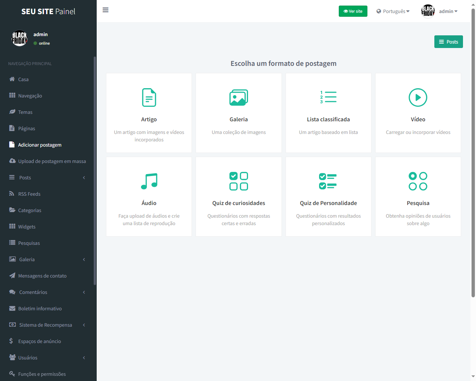
Task: Expand the Comentários sidebar submenu
Action: (x=47, y=292)
